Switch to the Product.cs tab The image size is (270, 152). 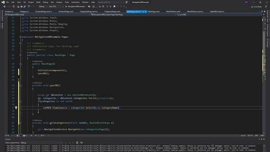pyautogui.click(x=9, y=11)
